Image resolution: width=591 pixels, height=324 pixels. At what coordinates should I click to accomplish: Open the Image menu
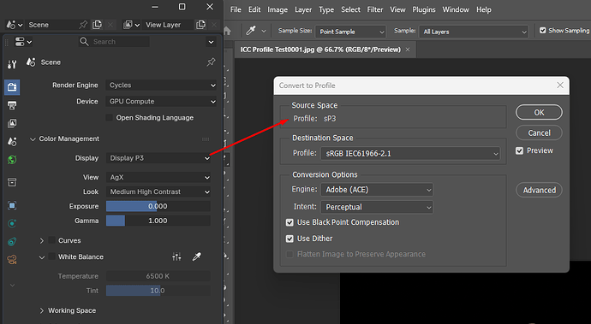278,9
